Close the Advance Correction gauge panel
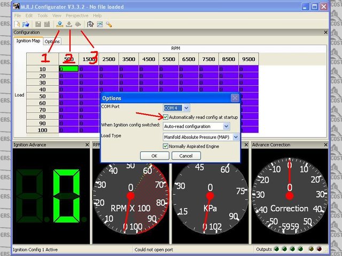This screenshot has height=256, width=342. (325, 145)
